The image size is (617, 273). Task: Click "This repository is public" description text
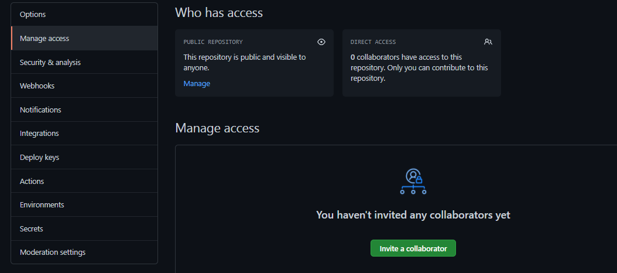coord(244,62)
